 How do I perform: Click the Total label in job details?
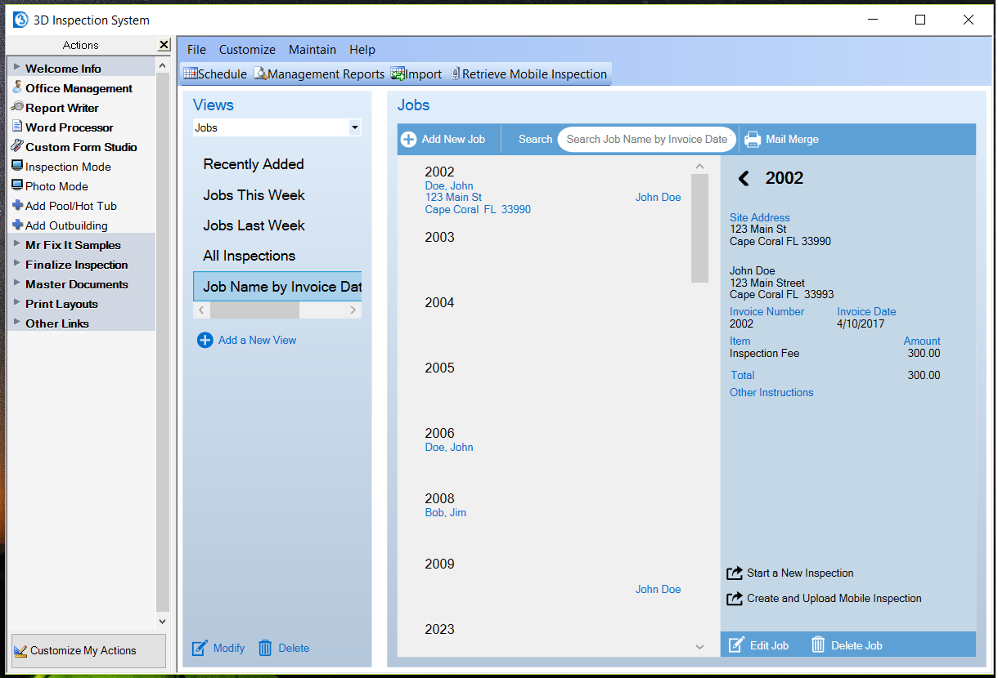click(743, 375)
